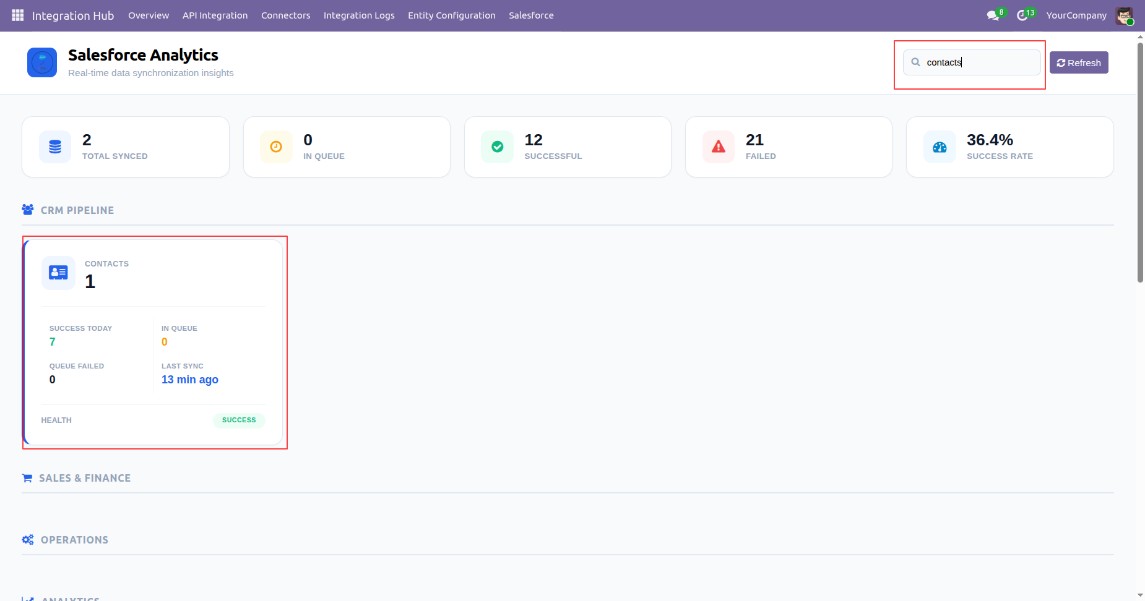The image size is (1145, 601).
Task: Click the Queue Failed value in Contacts card
Action: (x=53, y=380)
